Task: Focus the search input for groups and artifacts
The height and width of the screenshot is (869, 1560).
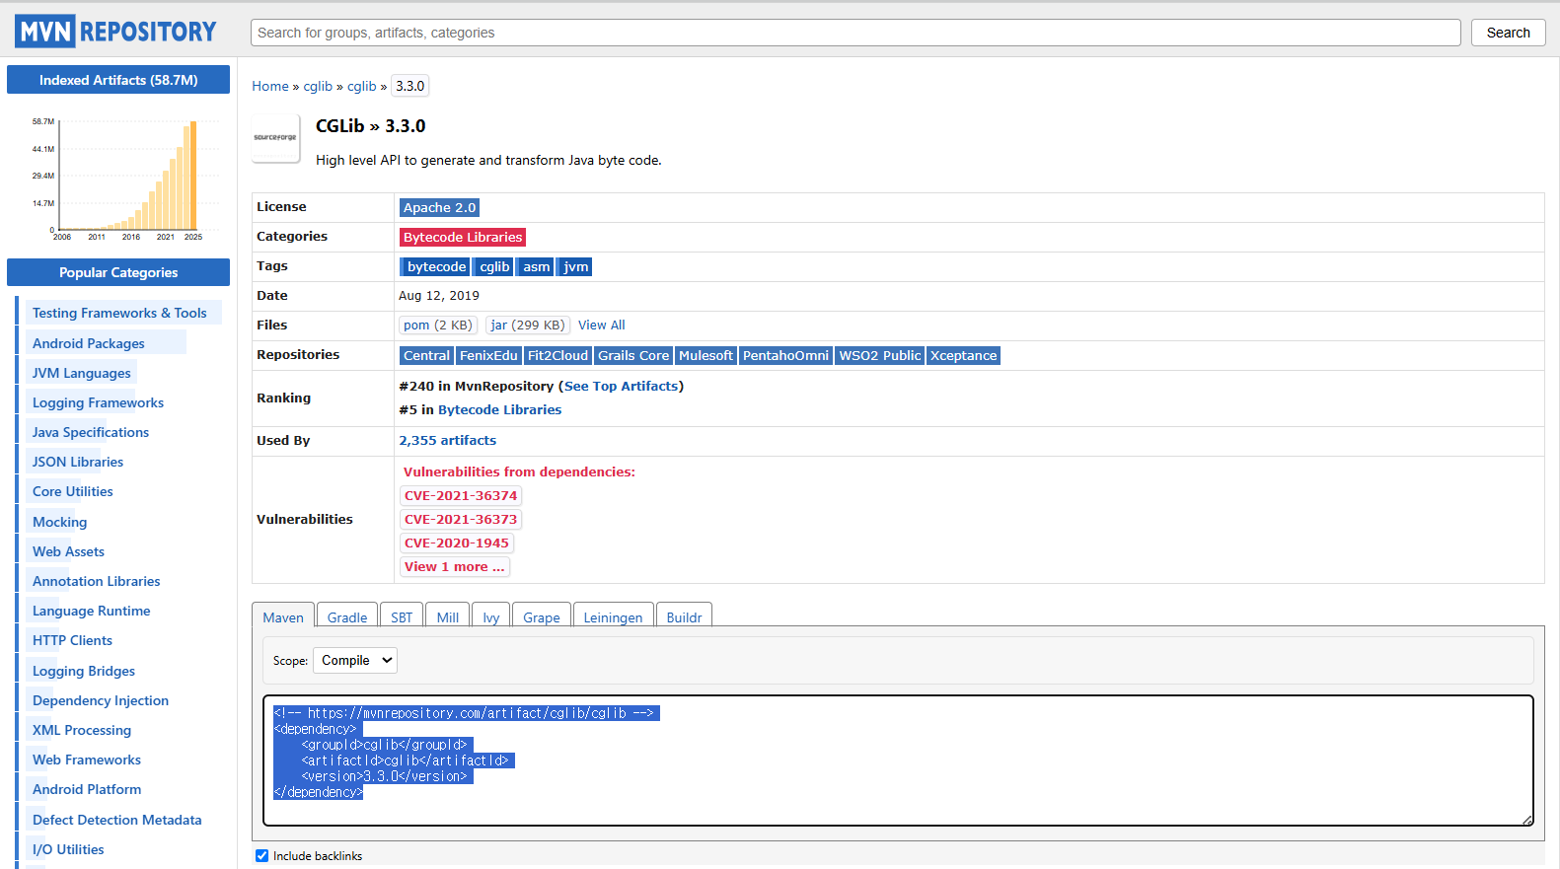Action: point(855,33)
